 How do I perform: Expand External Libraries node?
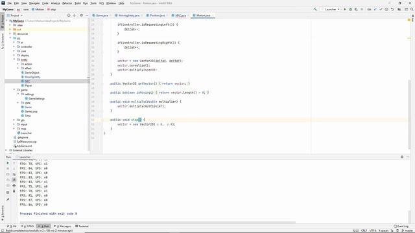click(6, 150)
